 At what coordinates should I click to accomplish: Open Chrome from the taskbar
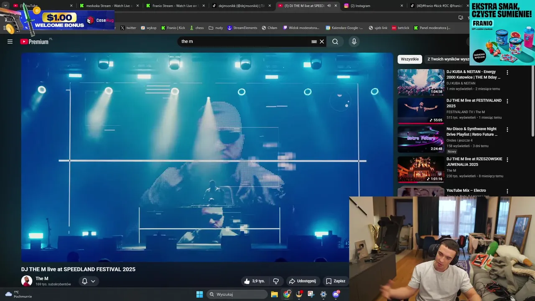coord(287,294)
